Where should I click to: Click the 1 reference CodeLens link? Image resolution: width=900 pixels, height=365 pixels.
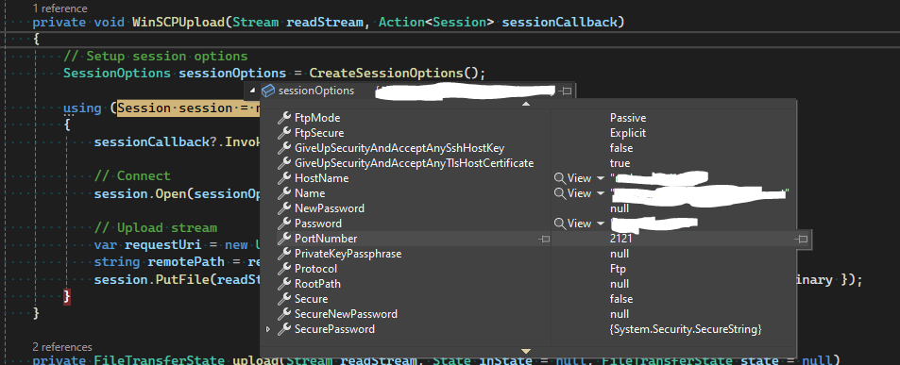pyautogui.click(x=60, y=8)
